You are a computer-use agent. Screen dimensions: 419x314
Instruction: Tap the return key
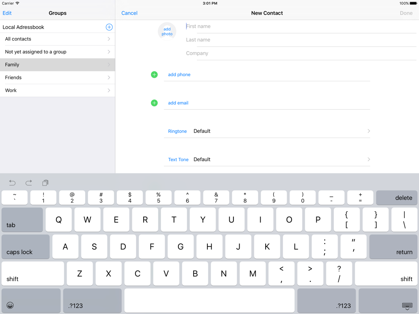(393, 247)
